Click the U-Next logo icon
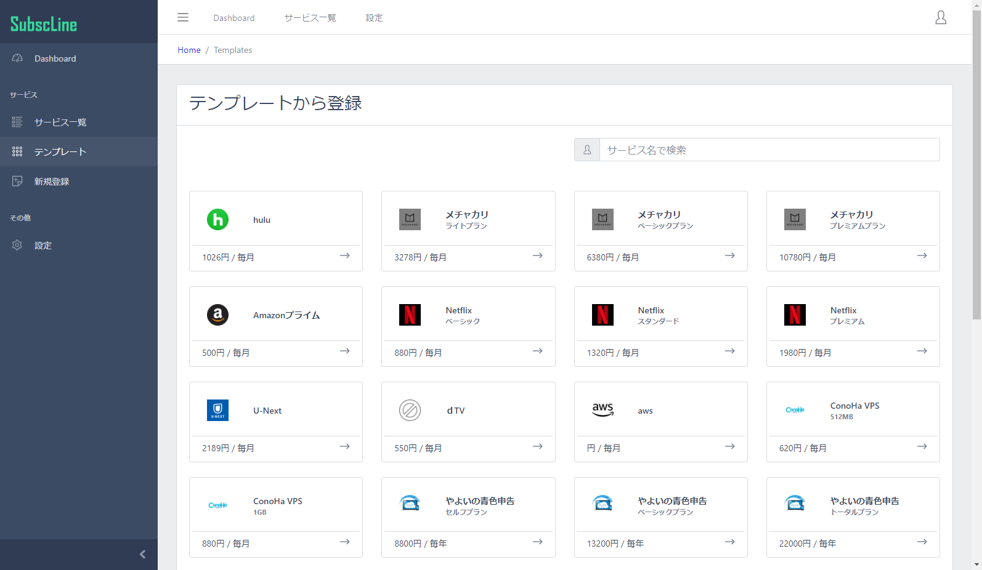 (x=217, y=411)
